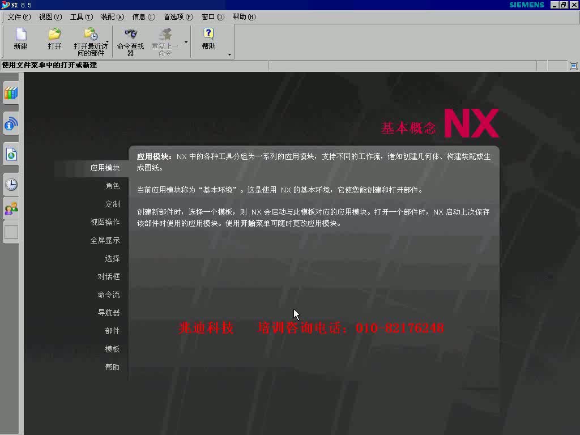Open the 首选项(P) menu

[x=178, y=17]
